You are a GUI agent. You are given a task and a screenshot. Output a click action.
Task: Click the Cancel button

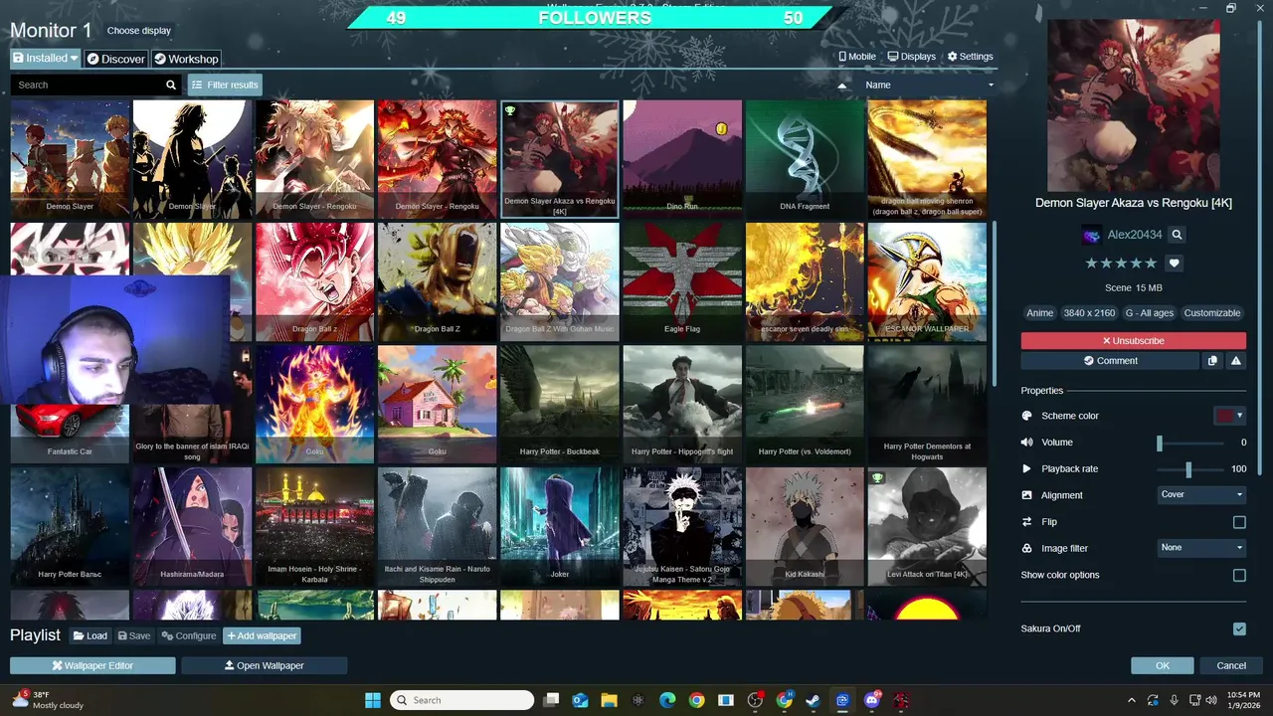tap(1231, 665)
